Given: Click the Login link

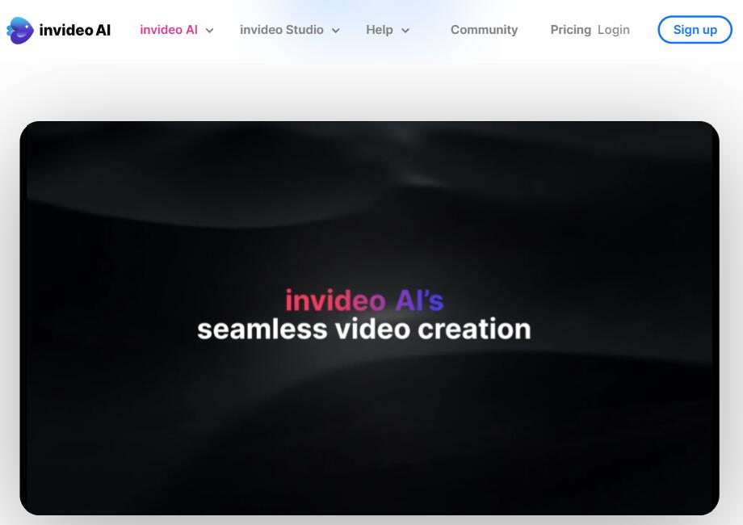Looking at the screenshot, I should click(x=613, y=30).
